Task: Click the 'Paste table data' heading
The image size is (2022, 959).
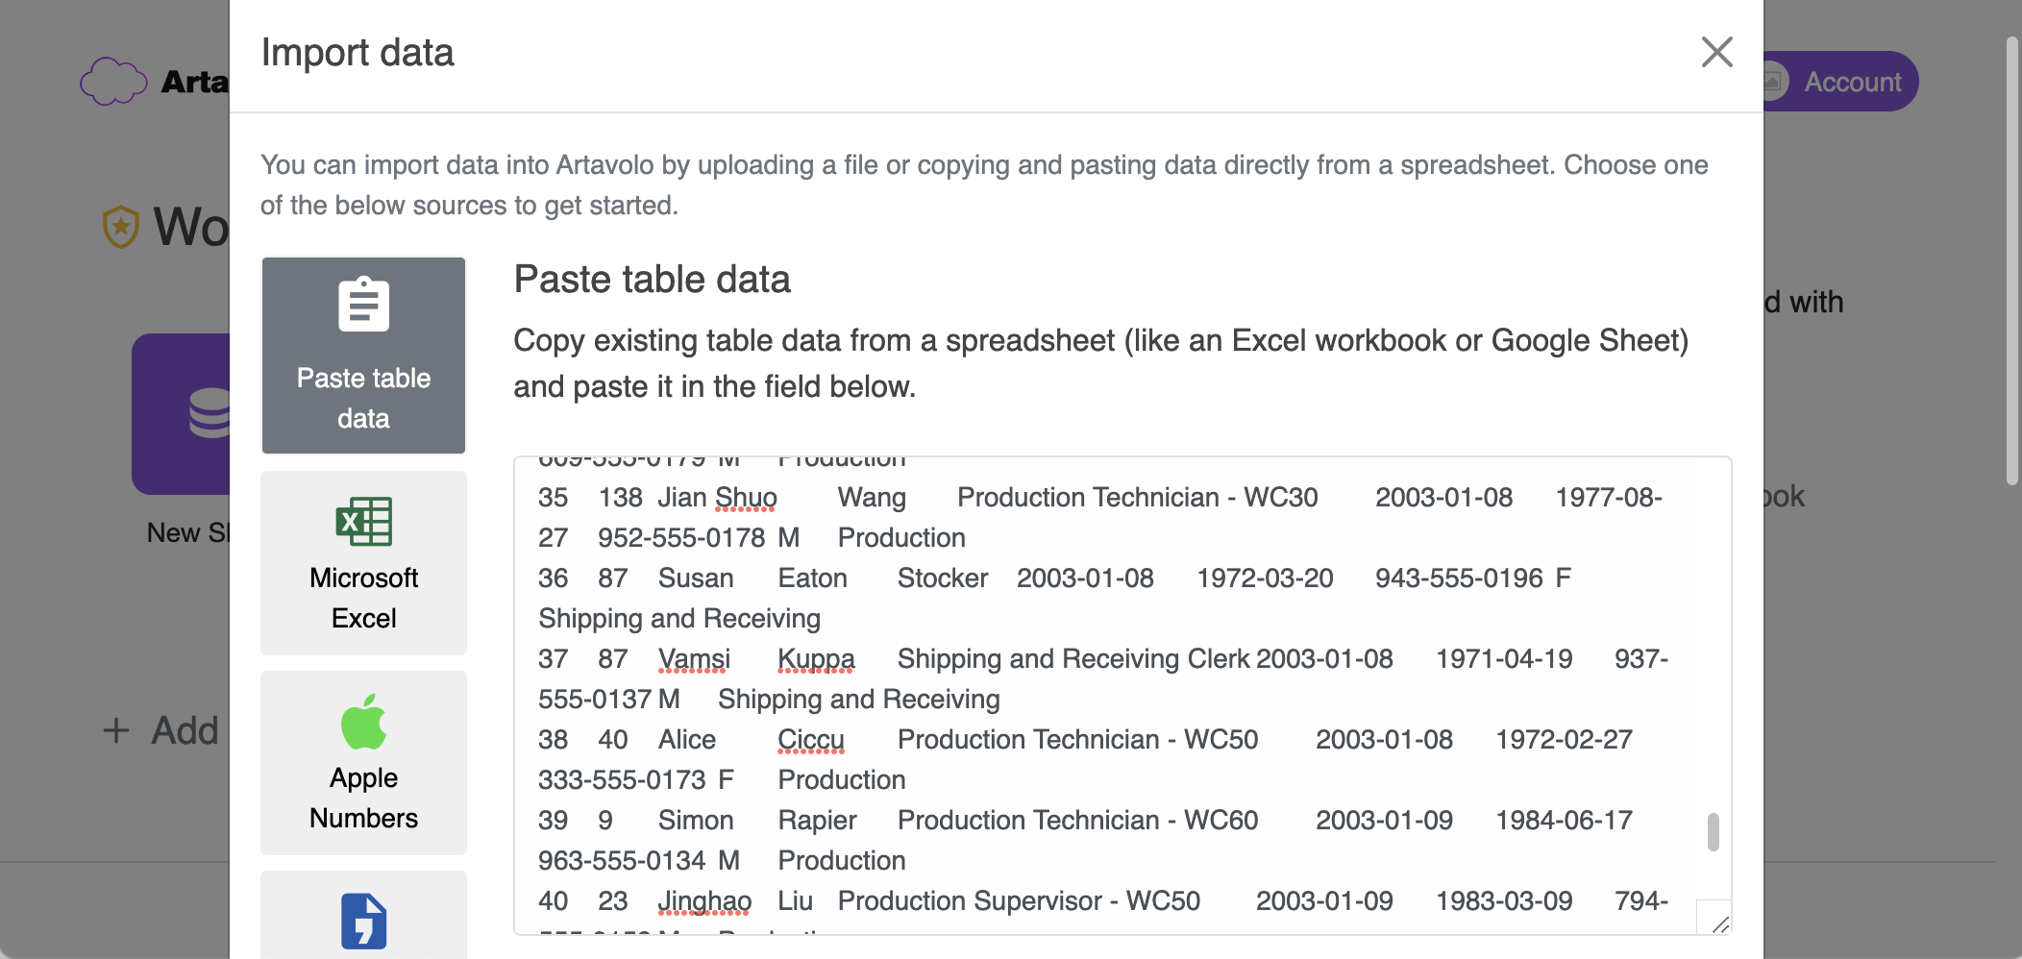Action: 652,280
